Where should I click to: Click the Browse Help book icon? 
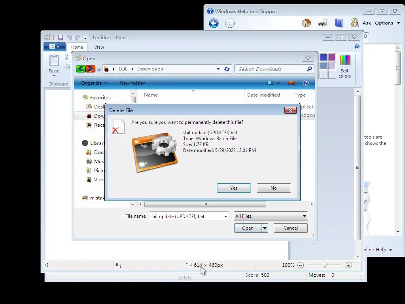coord(339,23)
